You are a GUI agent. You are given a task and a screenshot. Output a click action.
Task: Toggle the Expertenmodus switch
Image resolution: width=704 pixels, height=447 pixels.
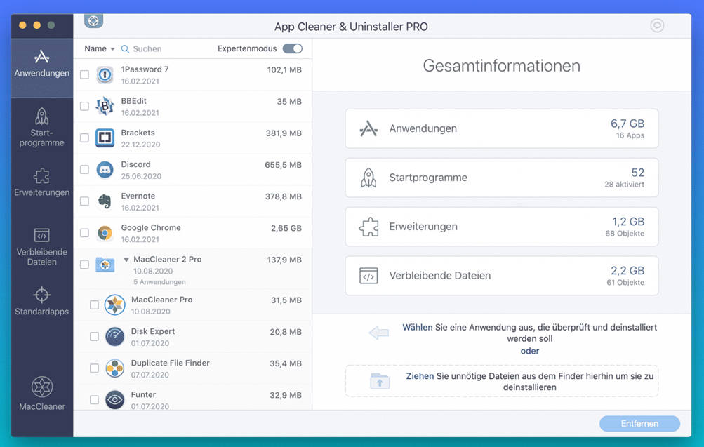pyautogui.click(x=293, y=48)
